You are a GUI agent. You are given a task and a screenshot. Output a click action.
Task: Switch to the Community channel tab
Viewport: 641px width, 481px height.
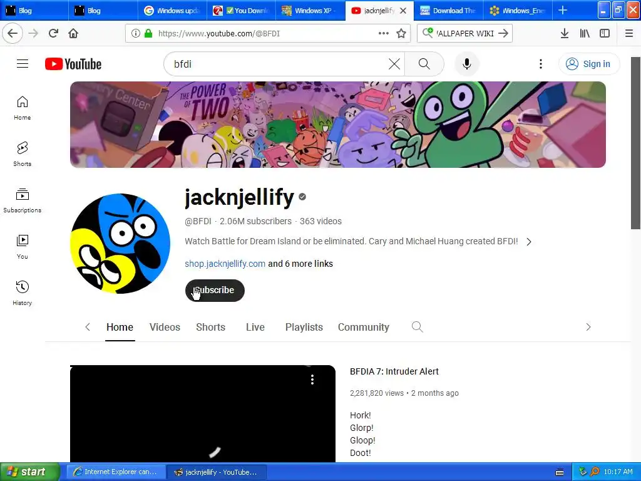(364, 327)
